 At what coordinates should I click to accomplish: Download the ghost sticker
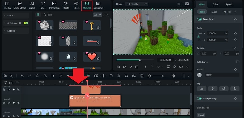coord(74,59)
